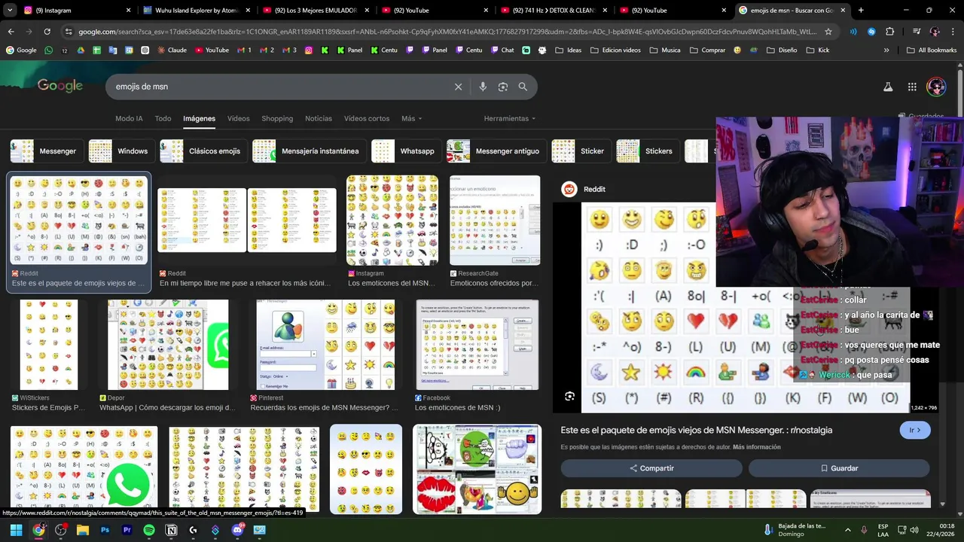Clear the search box with the X icon
The image size is (964, 542).
(458, 87)
